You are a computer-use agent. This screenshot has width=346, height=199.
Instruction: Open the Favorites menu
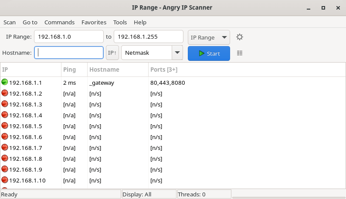pyautogui.click(x=94, y=22)
